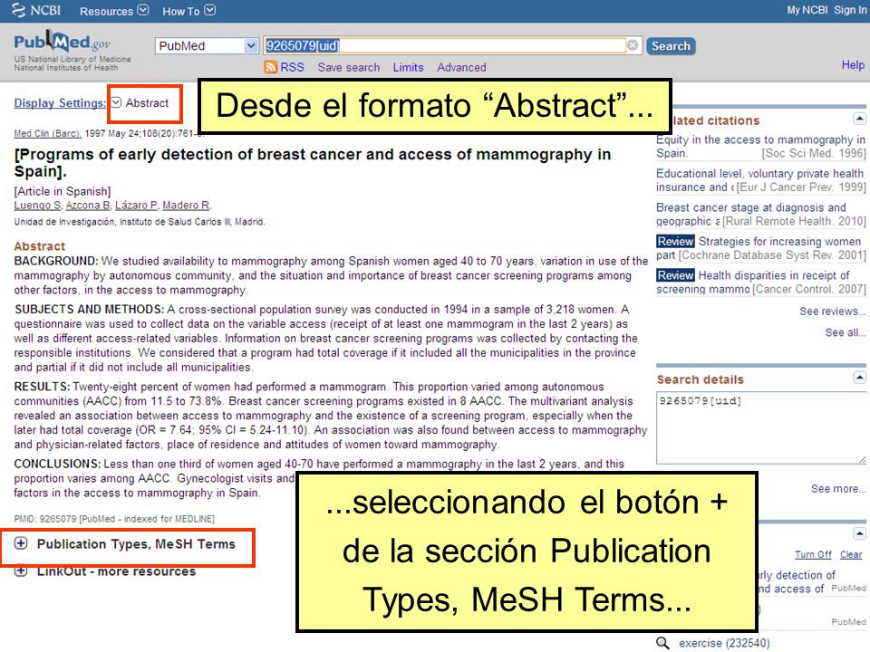The width and height of the screenshot is (870, 652).
Task: Open author Lázaro P link
Action: point(136,206)
